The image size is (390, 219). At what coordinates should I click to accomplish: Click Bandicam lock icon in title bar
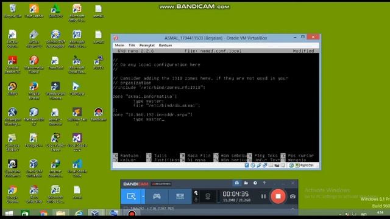[237, 183]
